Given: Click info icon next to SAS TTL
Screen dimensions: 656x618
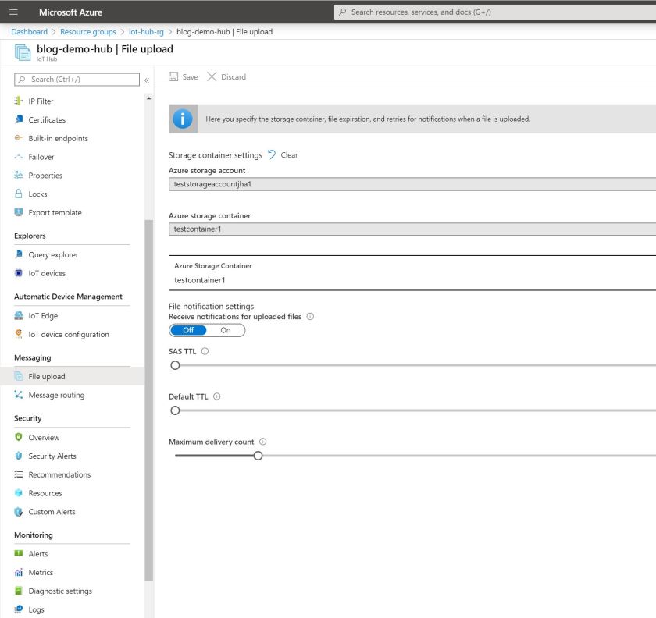Looking at the screenshot, I should [205, 352].
